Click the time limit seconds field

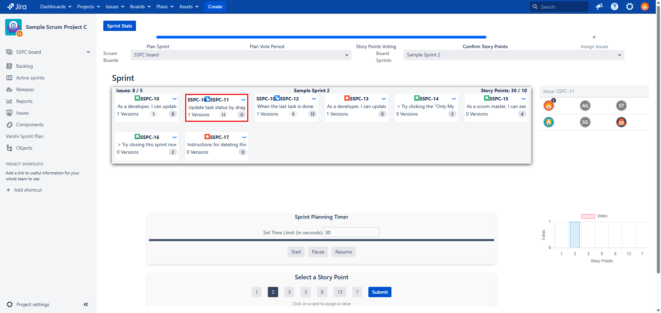pyautogui.click(x=351, y=233)
